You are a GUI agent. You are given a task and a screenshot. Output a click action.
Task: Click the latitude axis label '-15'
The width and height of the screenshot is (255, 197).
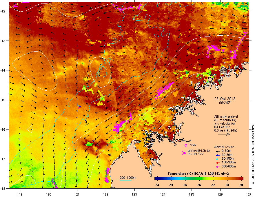(3, 100)
